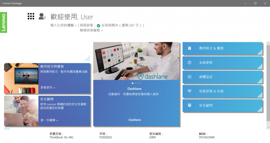
Task: Click the family photo in 安全顧問 card
Action: (21, 111)
